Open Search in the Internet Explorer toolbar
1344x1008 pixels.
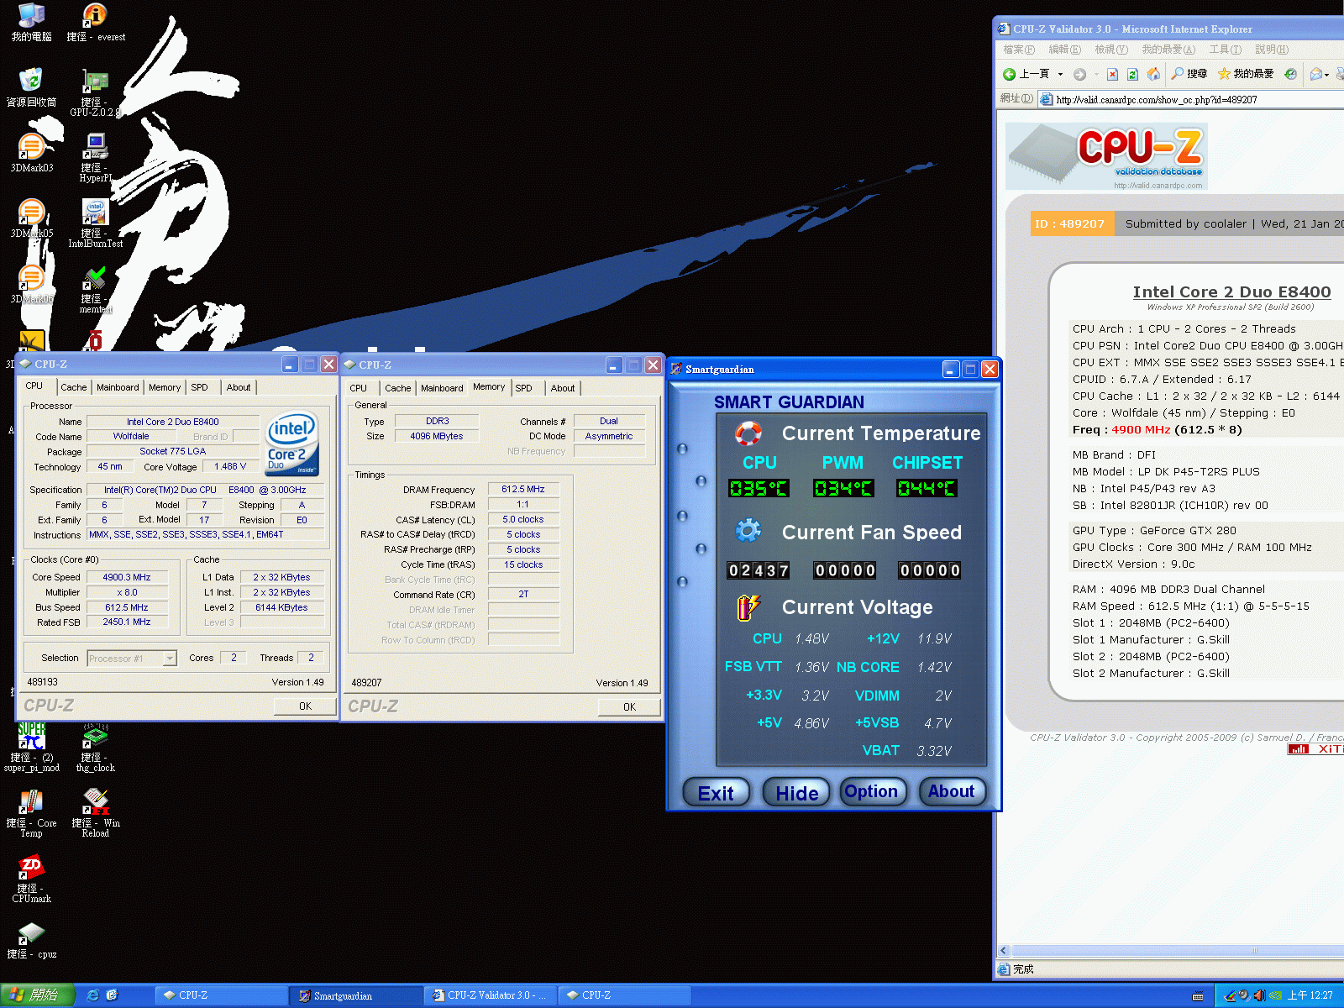[1189, 74]
